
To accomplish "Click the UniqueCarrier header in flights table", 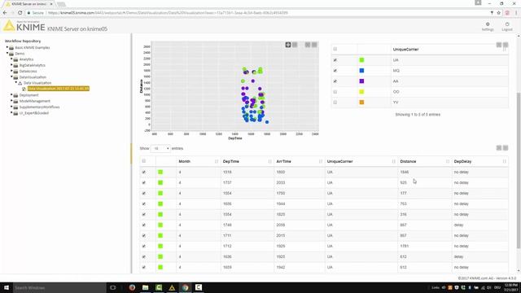I will pyautogui.click(x=339, y=161).
